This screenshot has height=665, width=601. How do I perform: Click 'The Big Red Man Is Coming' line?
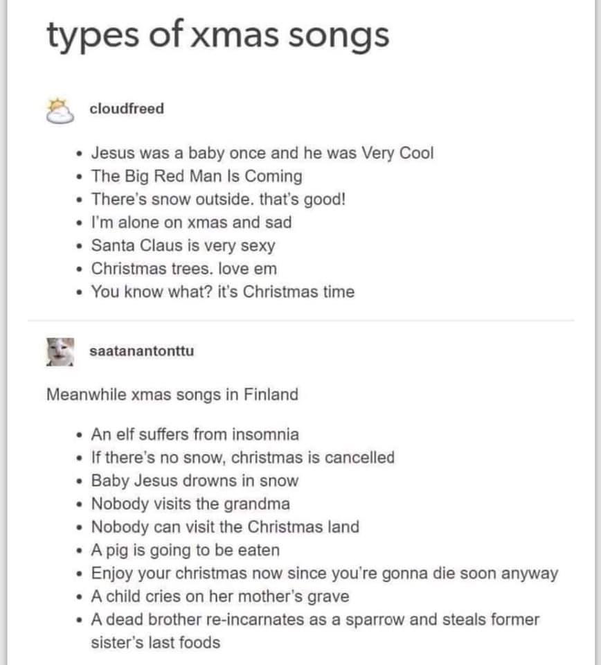click(197, 176)
